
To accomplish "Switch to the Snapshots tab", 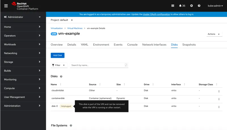I will point(189,45).
